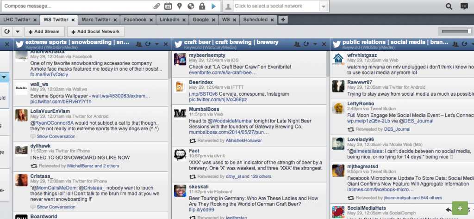
Task: Refresh all streams with circular arrow button
Action: [x=7, y=31]
